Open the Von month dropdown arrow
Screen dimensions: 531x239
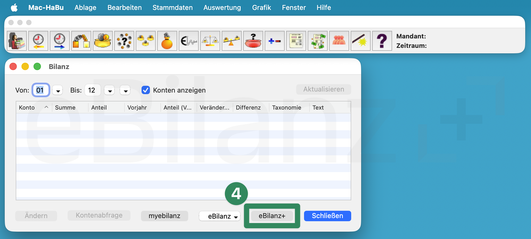coord(58,90)
